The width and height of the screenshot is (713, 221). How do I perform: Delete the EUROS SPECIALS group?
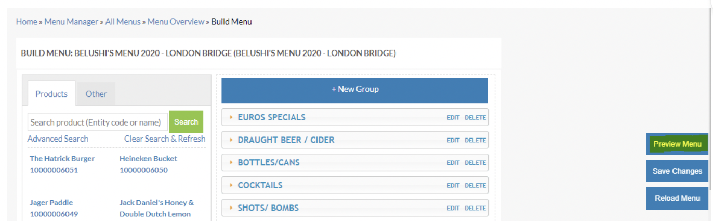[x=475, y=118]
